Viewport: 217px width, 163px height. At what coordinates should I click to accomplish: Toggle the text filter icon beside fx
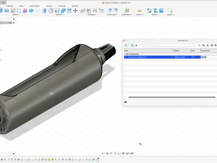click(x=132, y=45)
